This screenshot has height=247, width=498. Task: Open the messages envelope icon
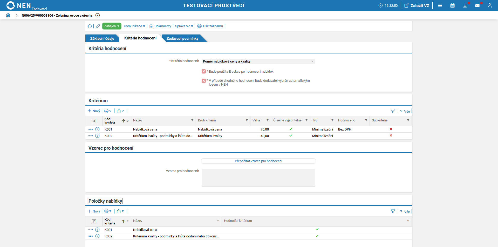pos(477,5)
